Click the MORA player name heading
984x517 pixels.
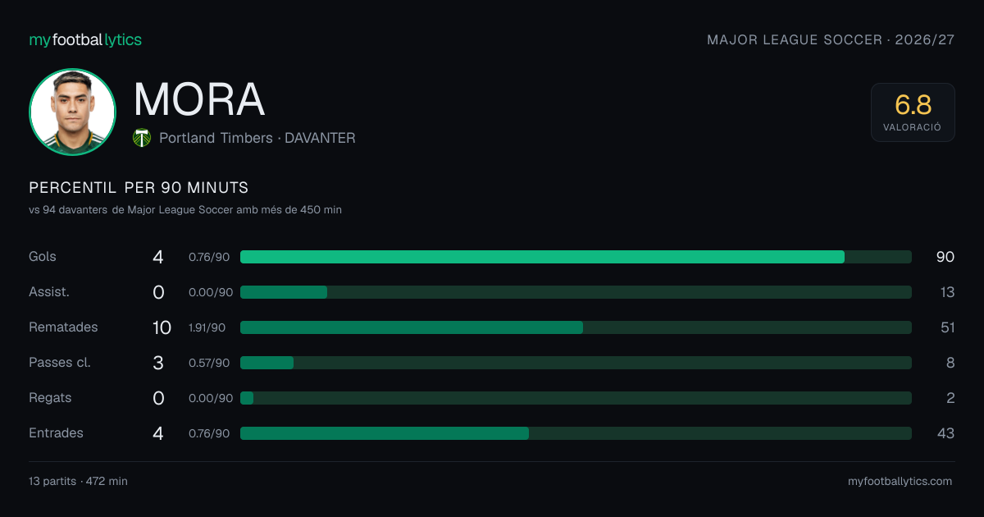pyautogui.click(x=199, y=99)
